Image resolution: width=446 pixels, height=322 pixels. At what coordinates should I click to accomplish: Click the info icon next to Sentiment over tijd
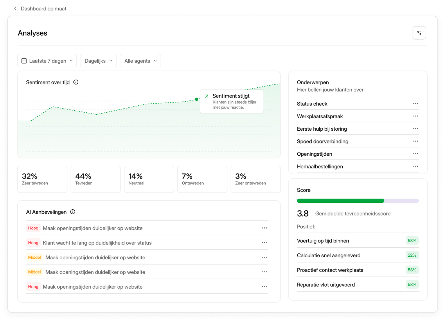click(75, 82)
